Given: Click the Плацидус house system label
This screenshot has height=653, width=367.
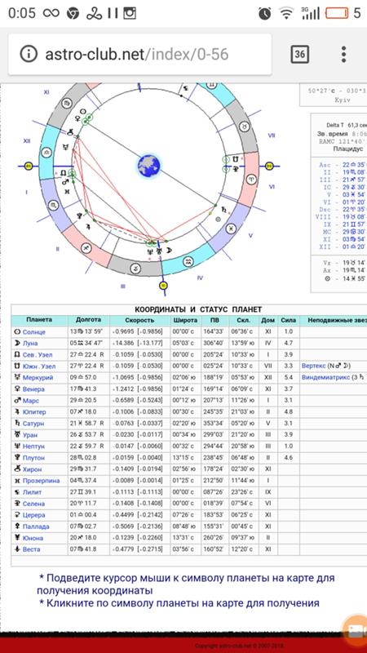Looking at the screenshot, I should click(350, 149).
